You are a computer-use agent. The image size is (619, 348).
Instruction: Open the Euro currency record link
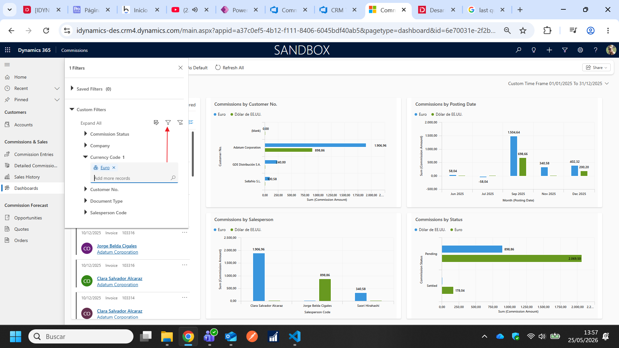point(105,168)
